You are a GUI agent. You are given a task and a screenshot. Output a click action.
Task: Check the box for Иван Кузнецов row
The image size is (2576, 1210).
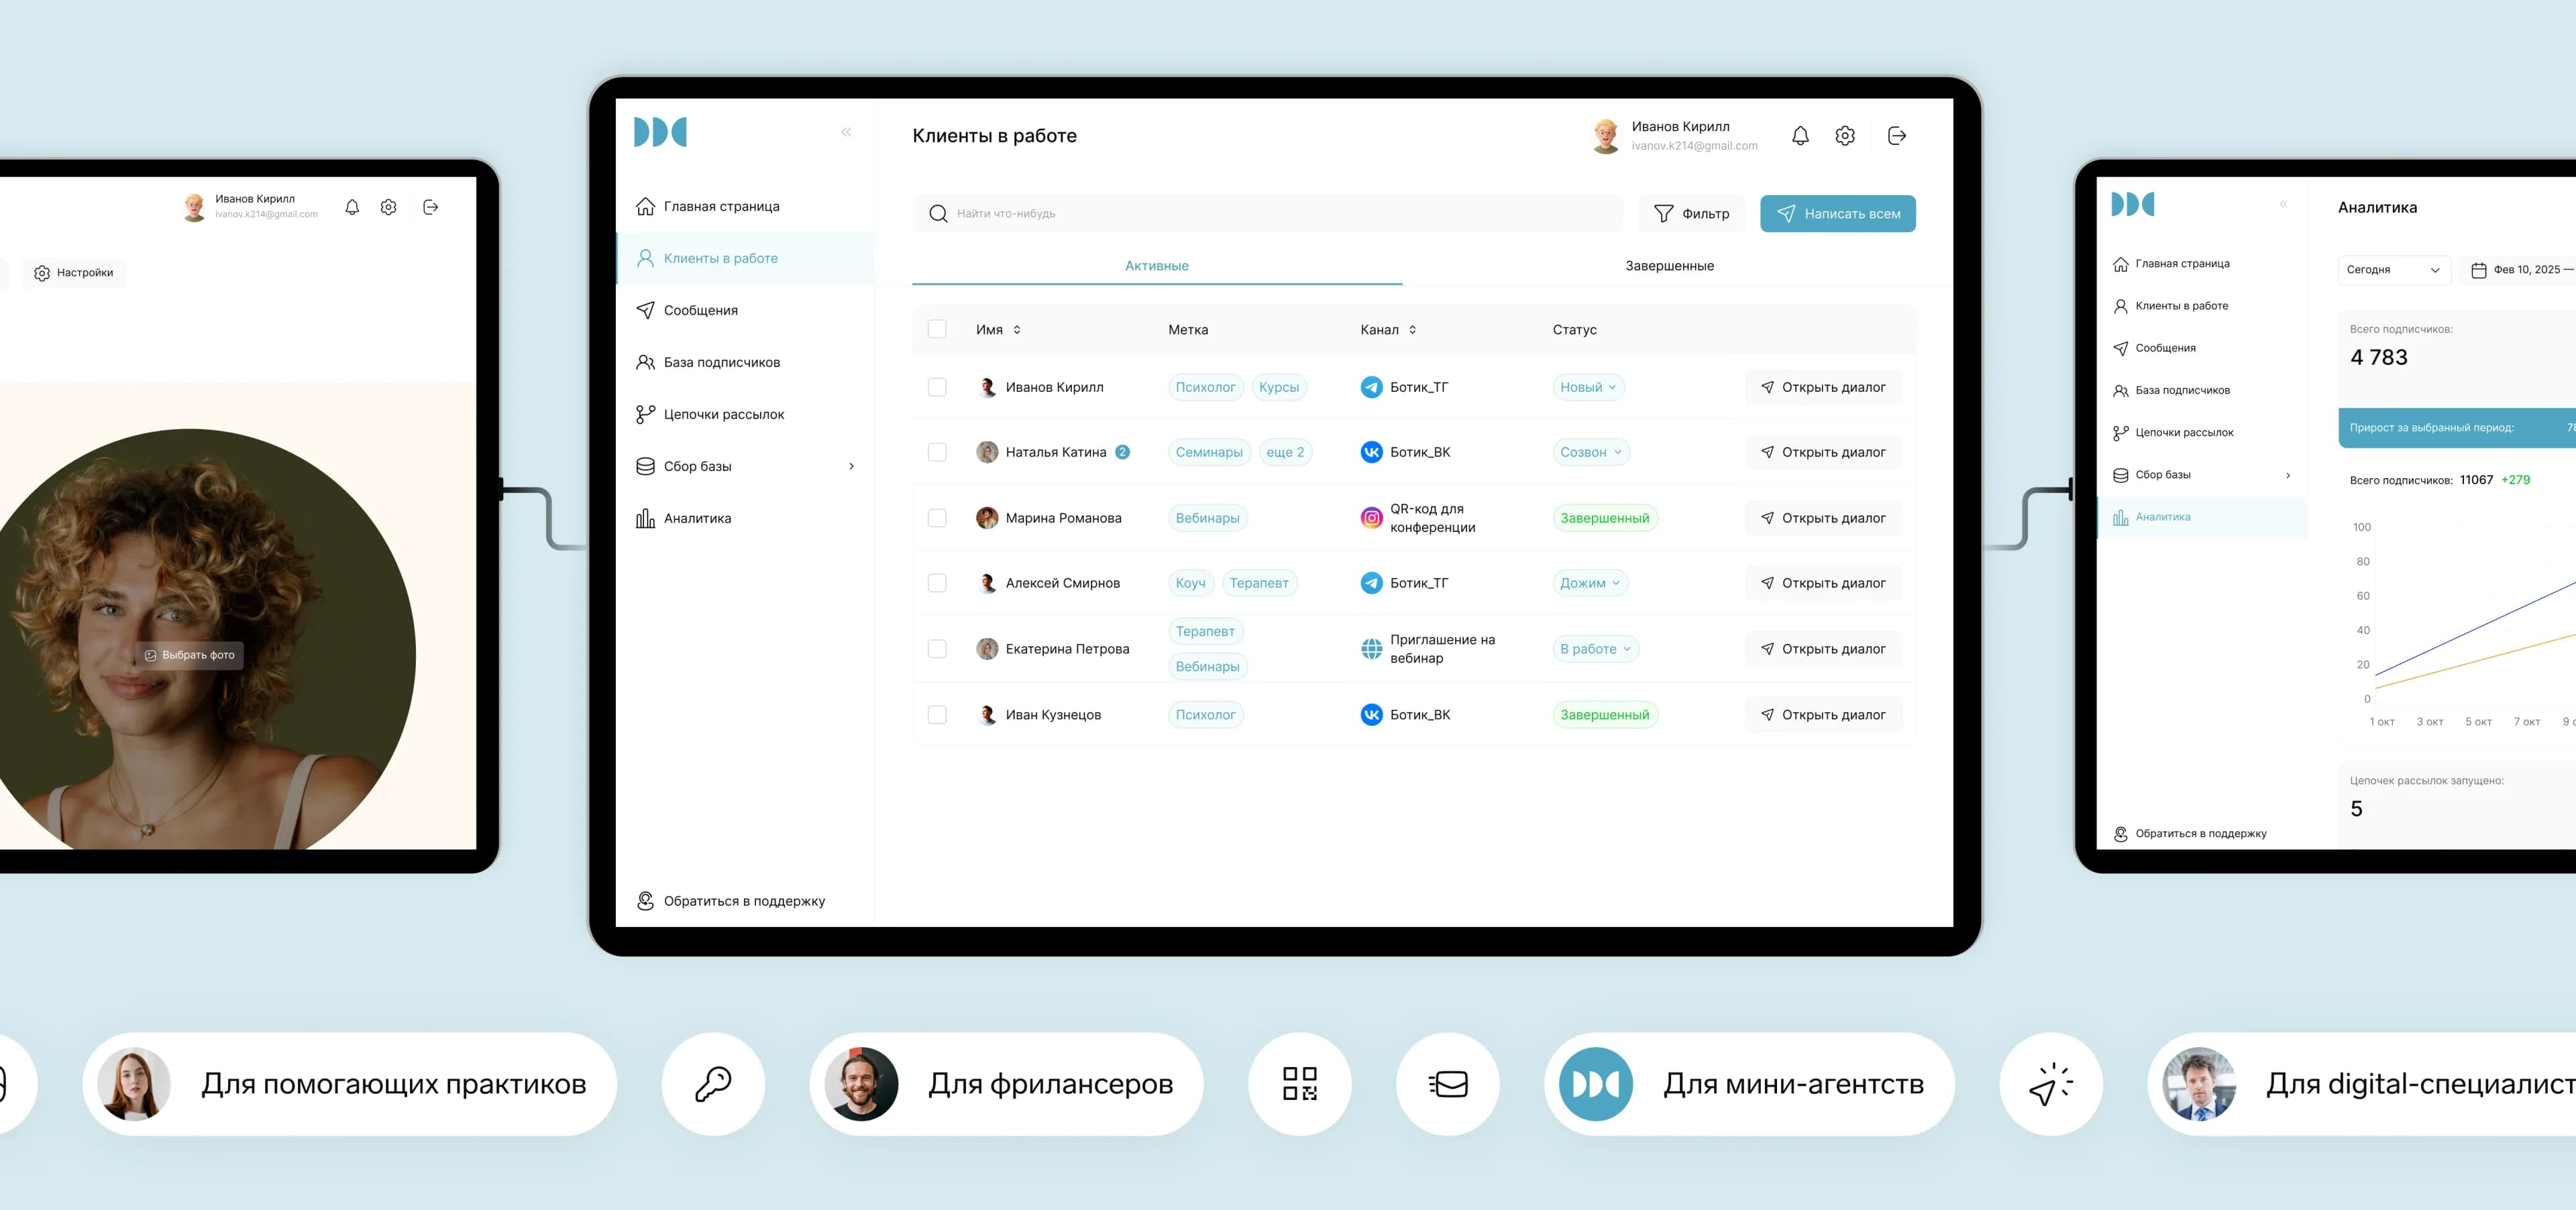937,715
